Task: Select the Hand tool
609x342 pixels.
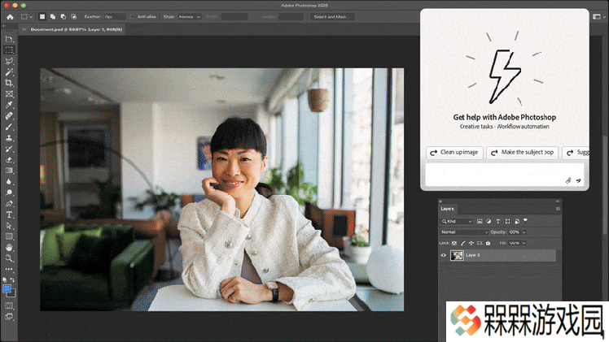Action: click(9, 247)
